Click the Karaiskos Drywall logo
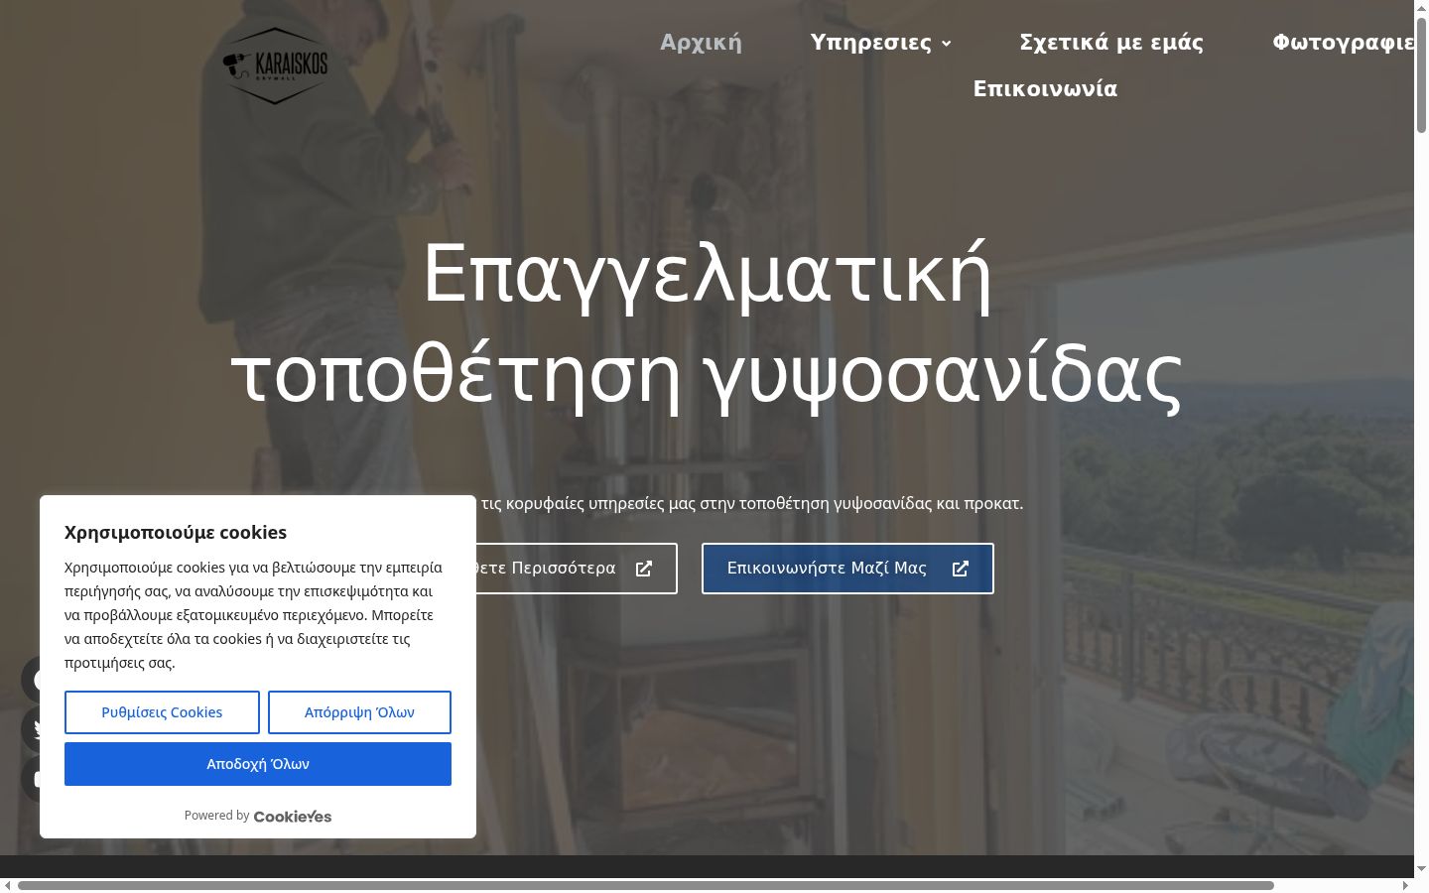This screenshot has height=893, width=1429. pos(275,65)
